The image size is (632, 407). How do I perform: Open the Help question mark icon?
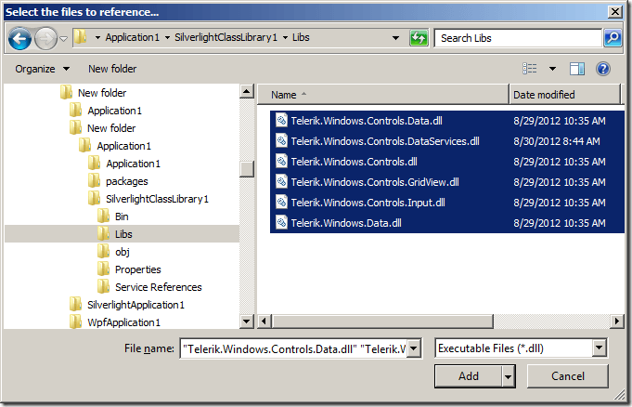pos(602,69)
